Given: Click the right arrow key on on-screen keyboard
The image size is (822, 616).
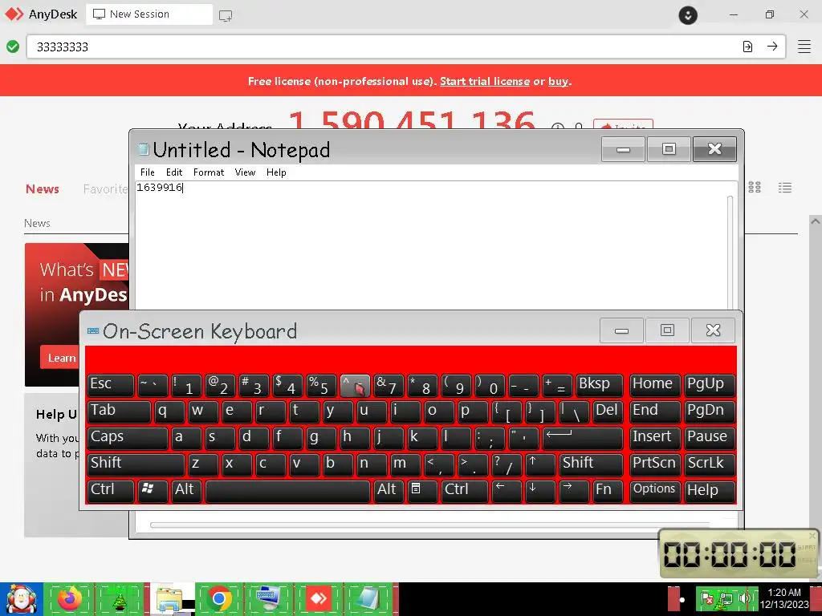Looking at the screenshot, I should click(573, 491).
